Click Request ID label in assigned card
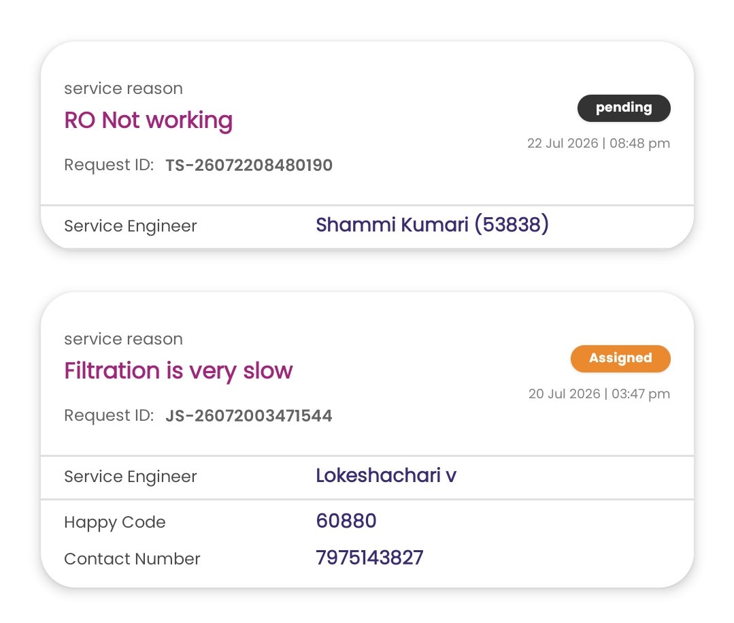 (x=109, y=416)
